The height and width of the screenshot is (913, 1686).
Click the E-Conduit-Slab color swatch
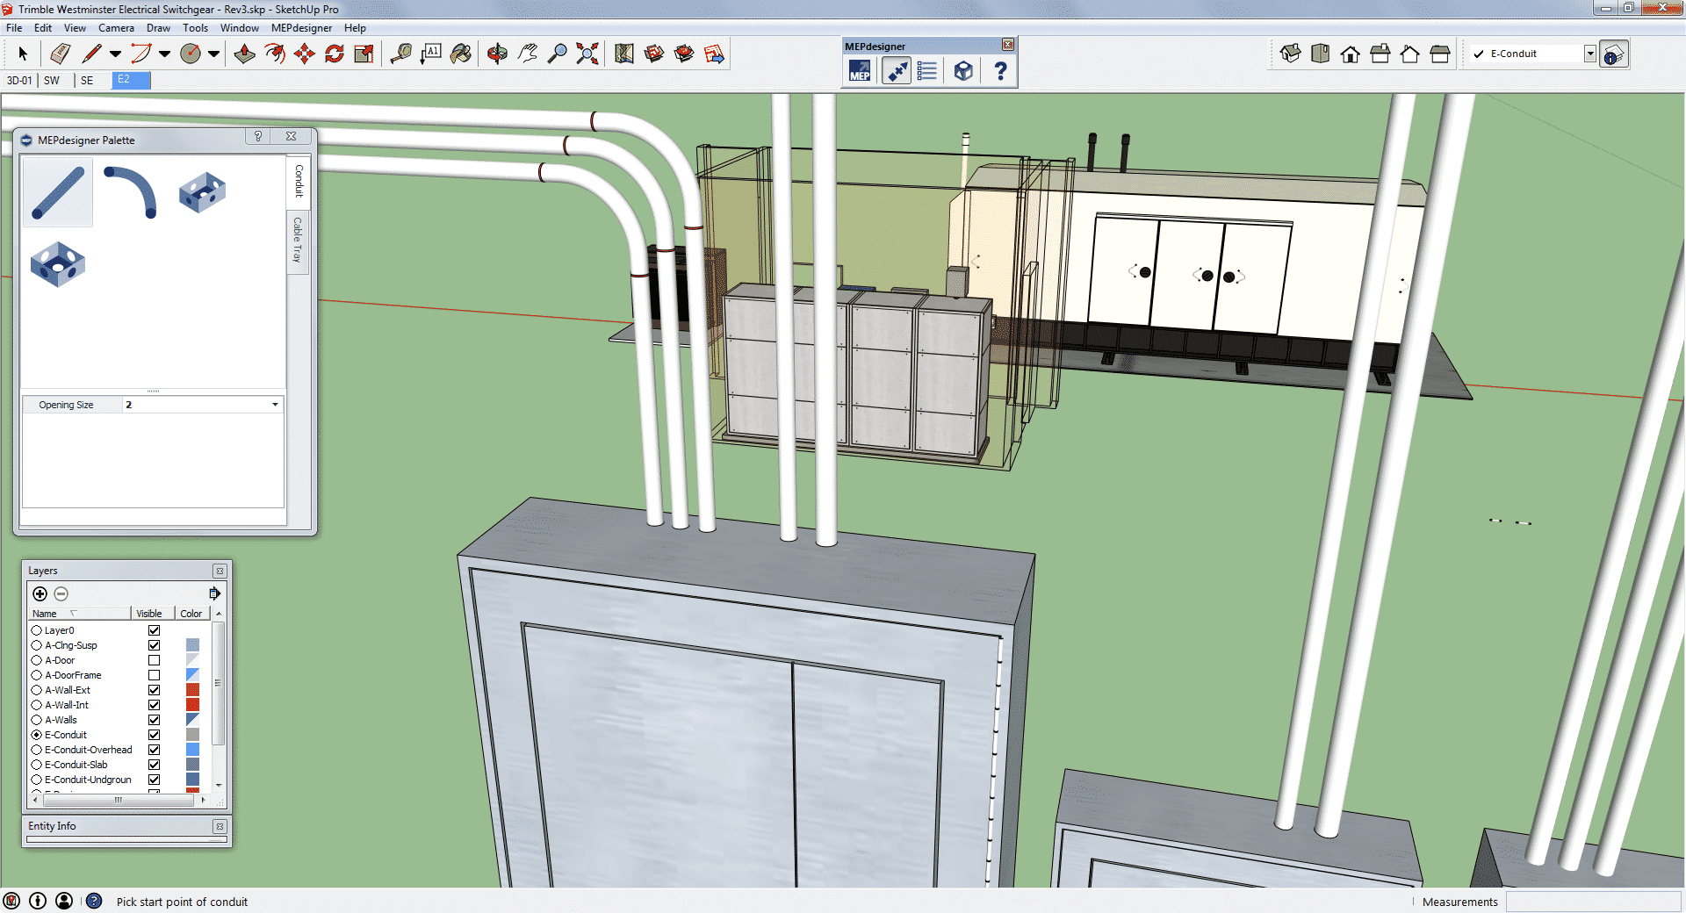coord(192,765)
